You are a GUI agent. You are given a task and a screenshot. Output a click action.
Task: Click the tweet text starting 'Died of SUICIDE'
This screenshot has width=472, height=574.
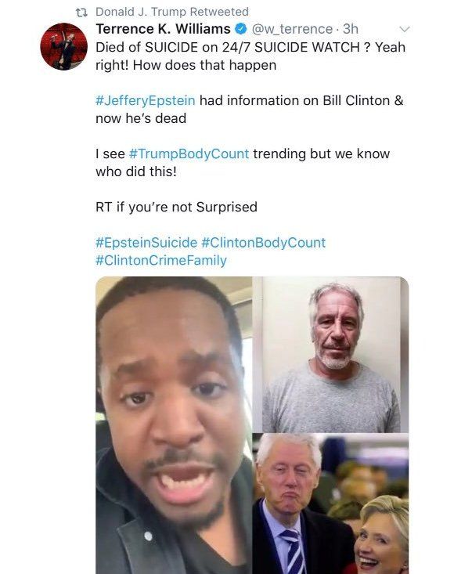click(x=250, y=56)
